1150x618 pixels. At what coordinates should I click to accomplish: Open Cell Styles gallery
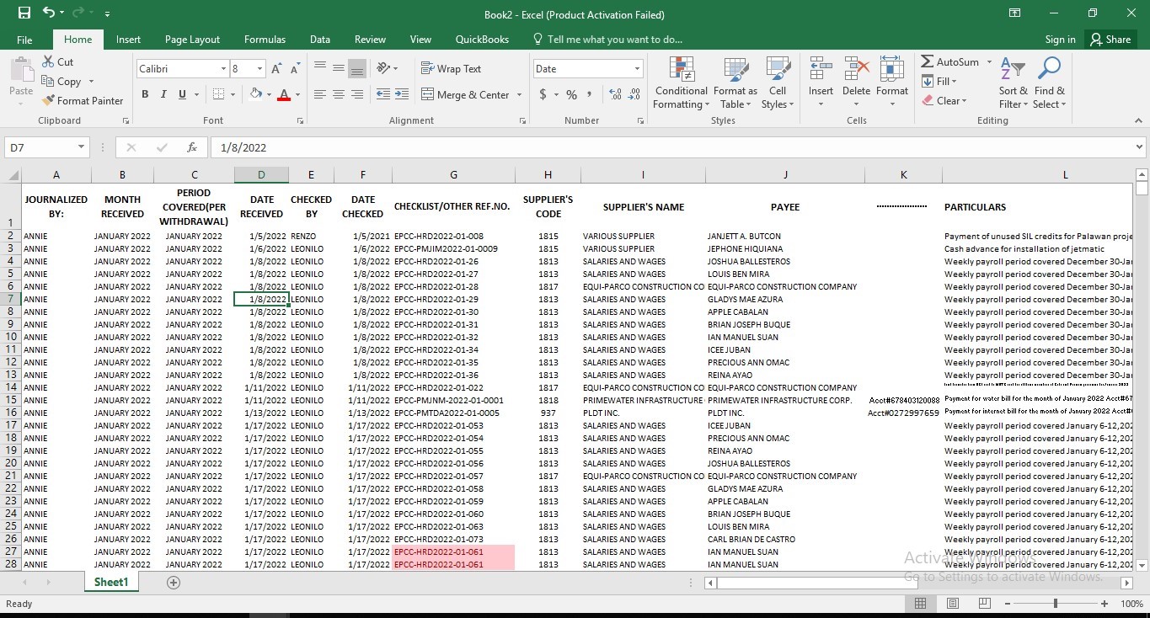pos(777,83)
